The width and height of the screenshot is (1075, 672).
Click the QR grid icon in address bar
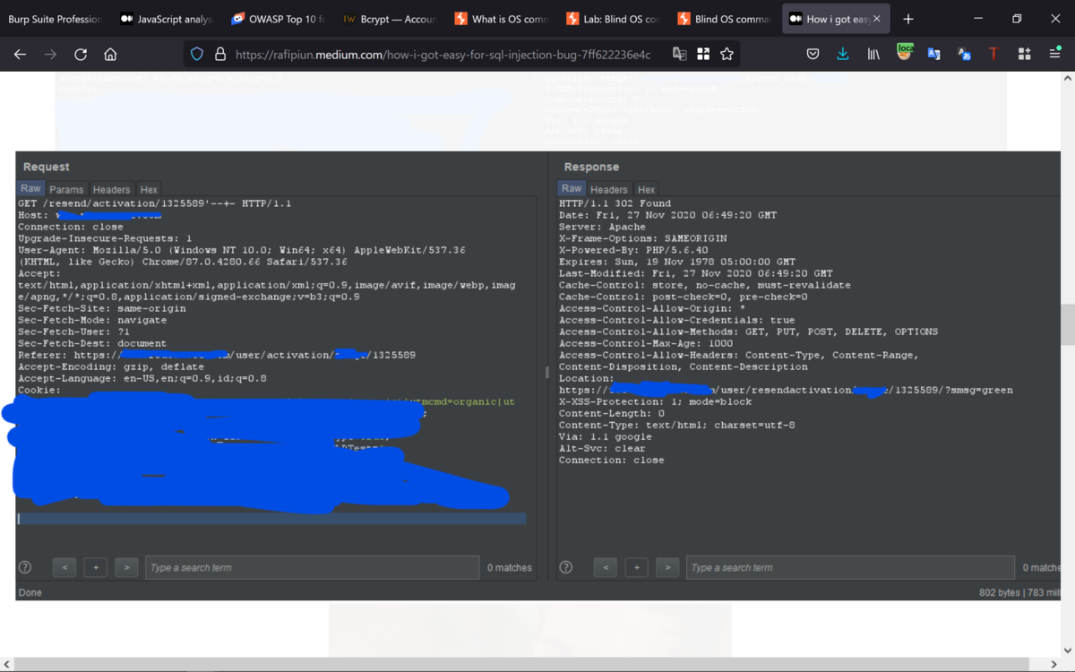point(703,55)
